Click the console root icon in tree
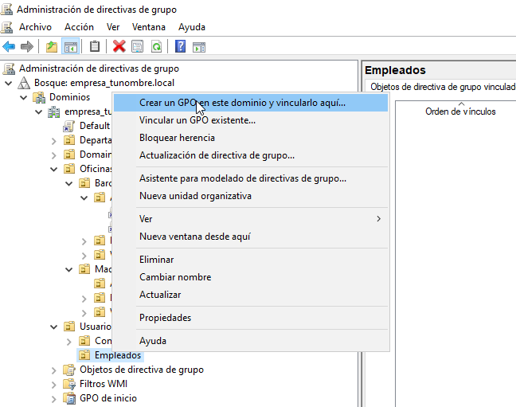The image size is (516, 407). tap(9, 68)
